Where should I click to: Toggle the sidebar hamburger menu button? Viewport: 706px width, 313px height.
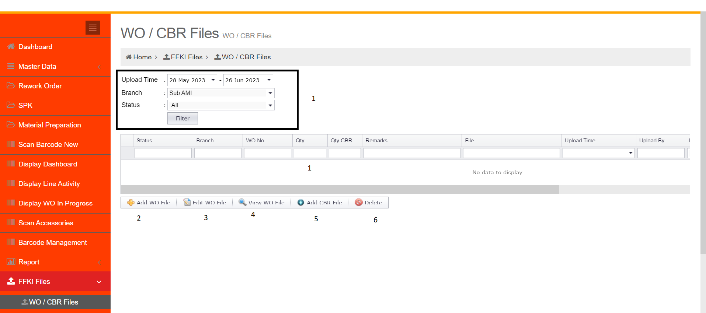click(x=93, y=28)
